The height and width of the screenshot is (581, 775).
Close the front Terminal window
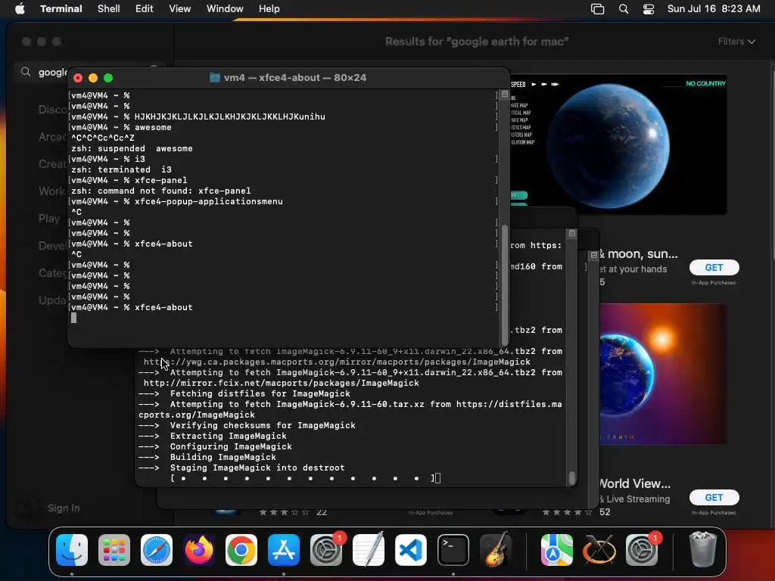click(78, 78)
